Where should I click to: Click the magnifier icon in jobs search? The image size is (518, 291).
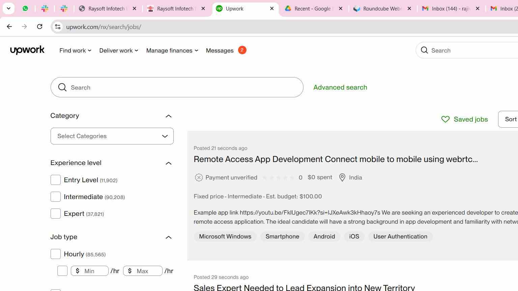(62, 88)
